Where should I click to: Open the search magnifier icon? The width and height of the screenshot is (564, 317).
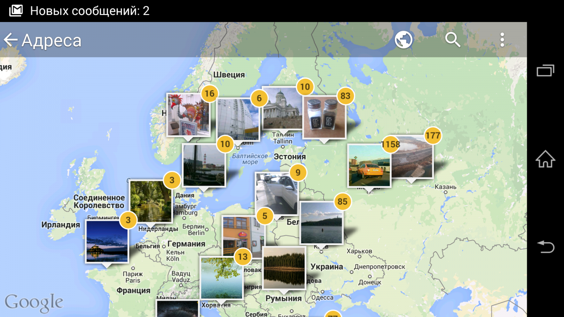453,40
